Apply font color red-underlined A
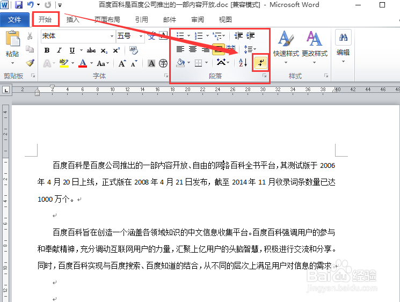The image size is (400, 302). click(83, 63)
